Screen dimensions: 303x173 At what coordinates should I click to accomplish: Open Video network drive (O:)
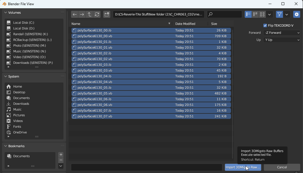coord(34,57)
